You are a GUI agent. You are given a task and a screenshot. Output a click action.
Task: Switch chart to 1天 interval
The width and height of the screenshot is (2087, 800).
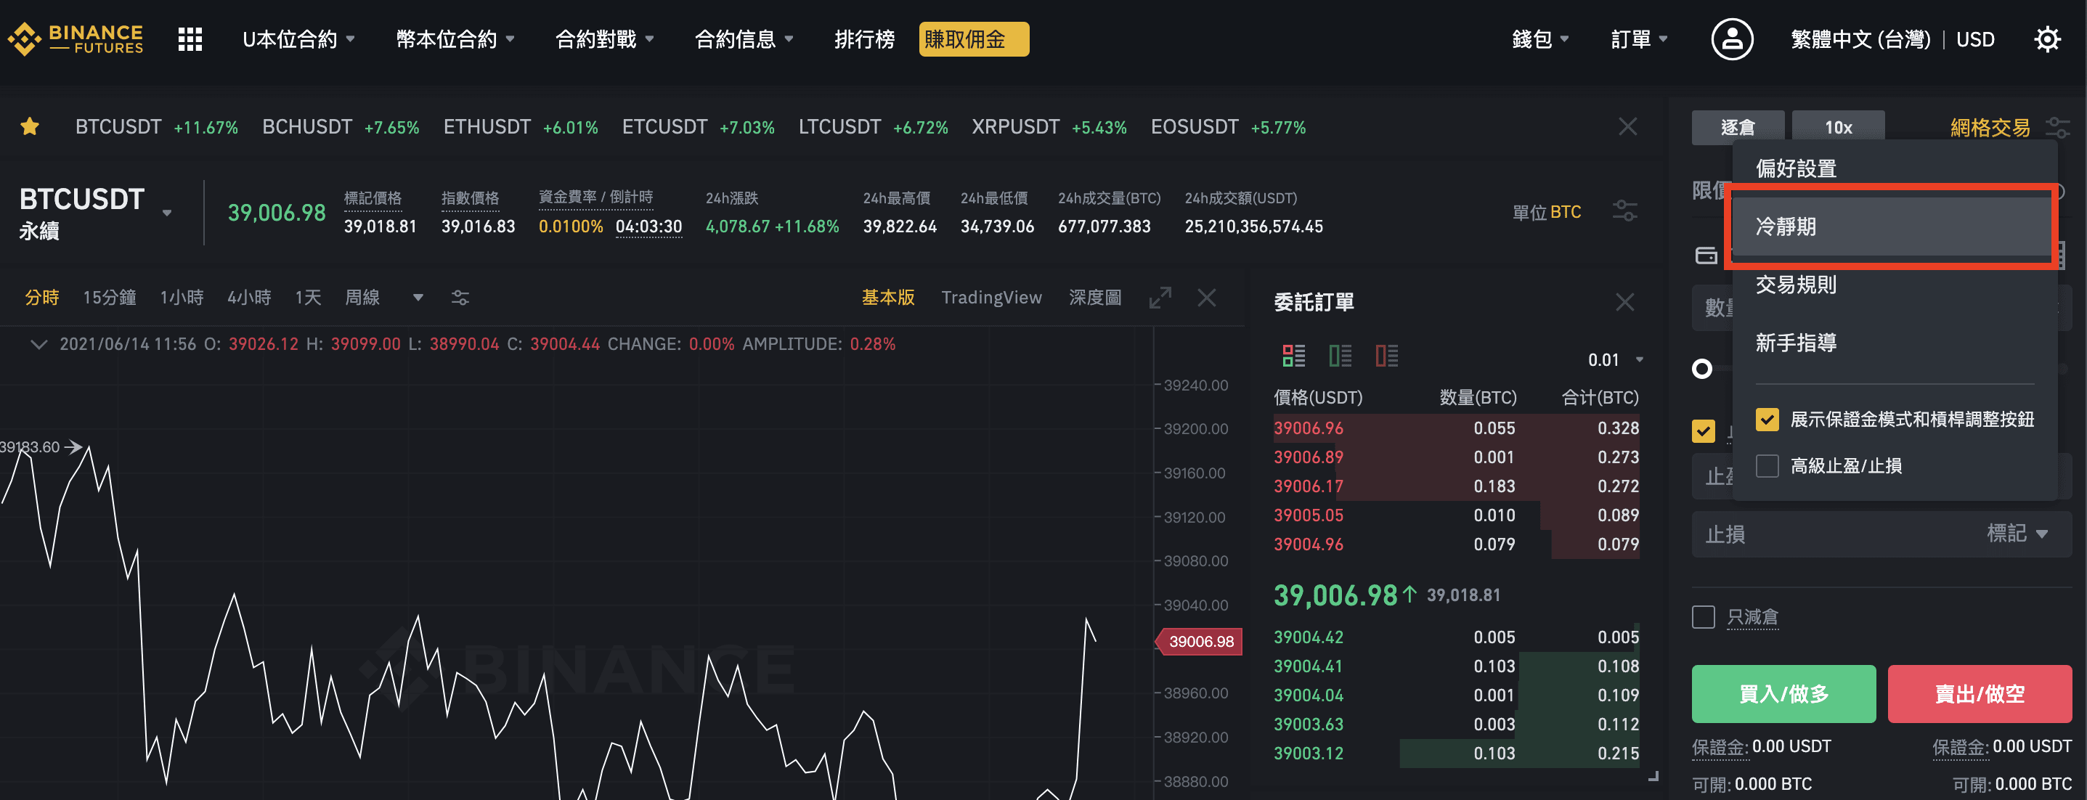308,297
